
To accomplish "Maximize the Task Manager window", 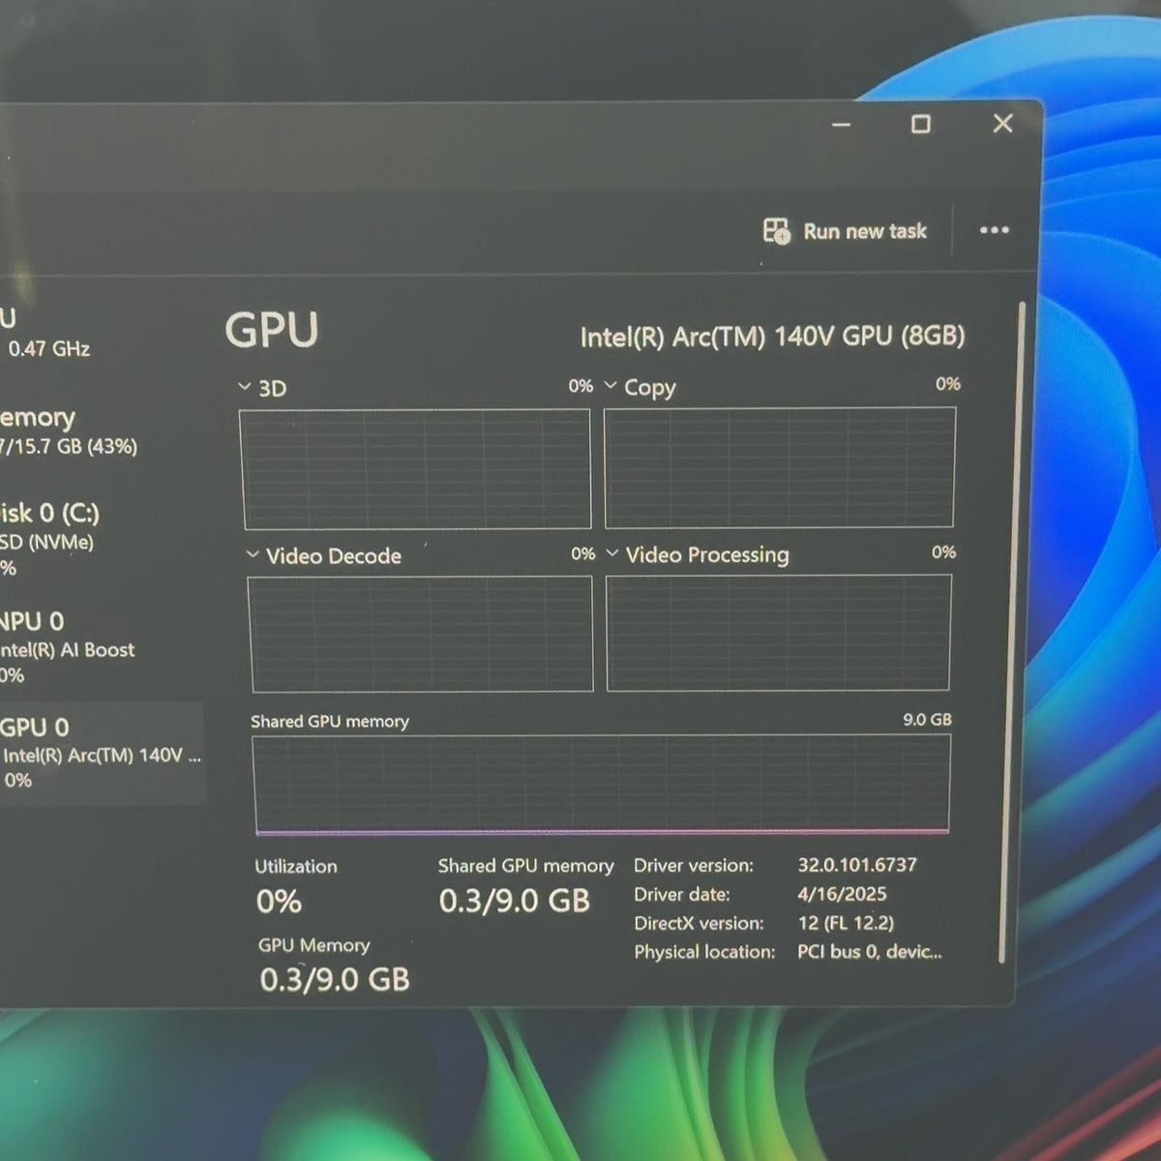I will 921,124.
